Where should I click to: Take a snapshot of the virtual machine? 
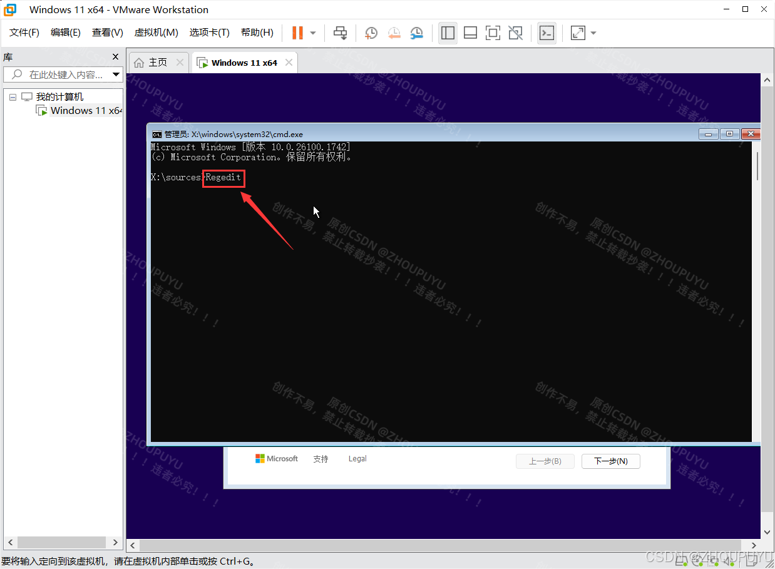371,33
